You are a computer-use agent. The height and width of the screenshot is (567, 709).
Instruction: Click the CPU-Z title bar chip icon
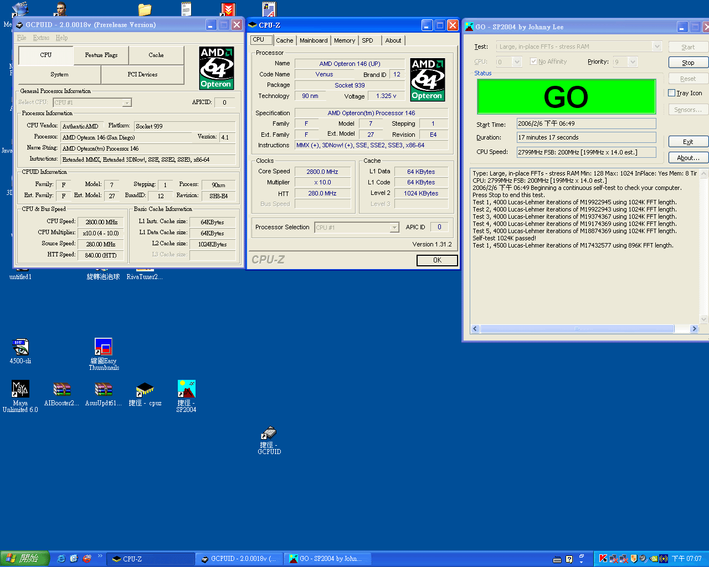(x=253, y=25)
